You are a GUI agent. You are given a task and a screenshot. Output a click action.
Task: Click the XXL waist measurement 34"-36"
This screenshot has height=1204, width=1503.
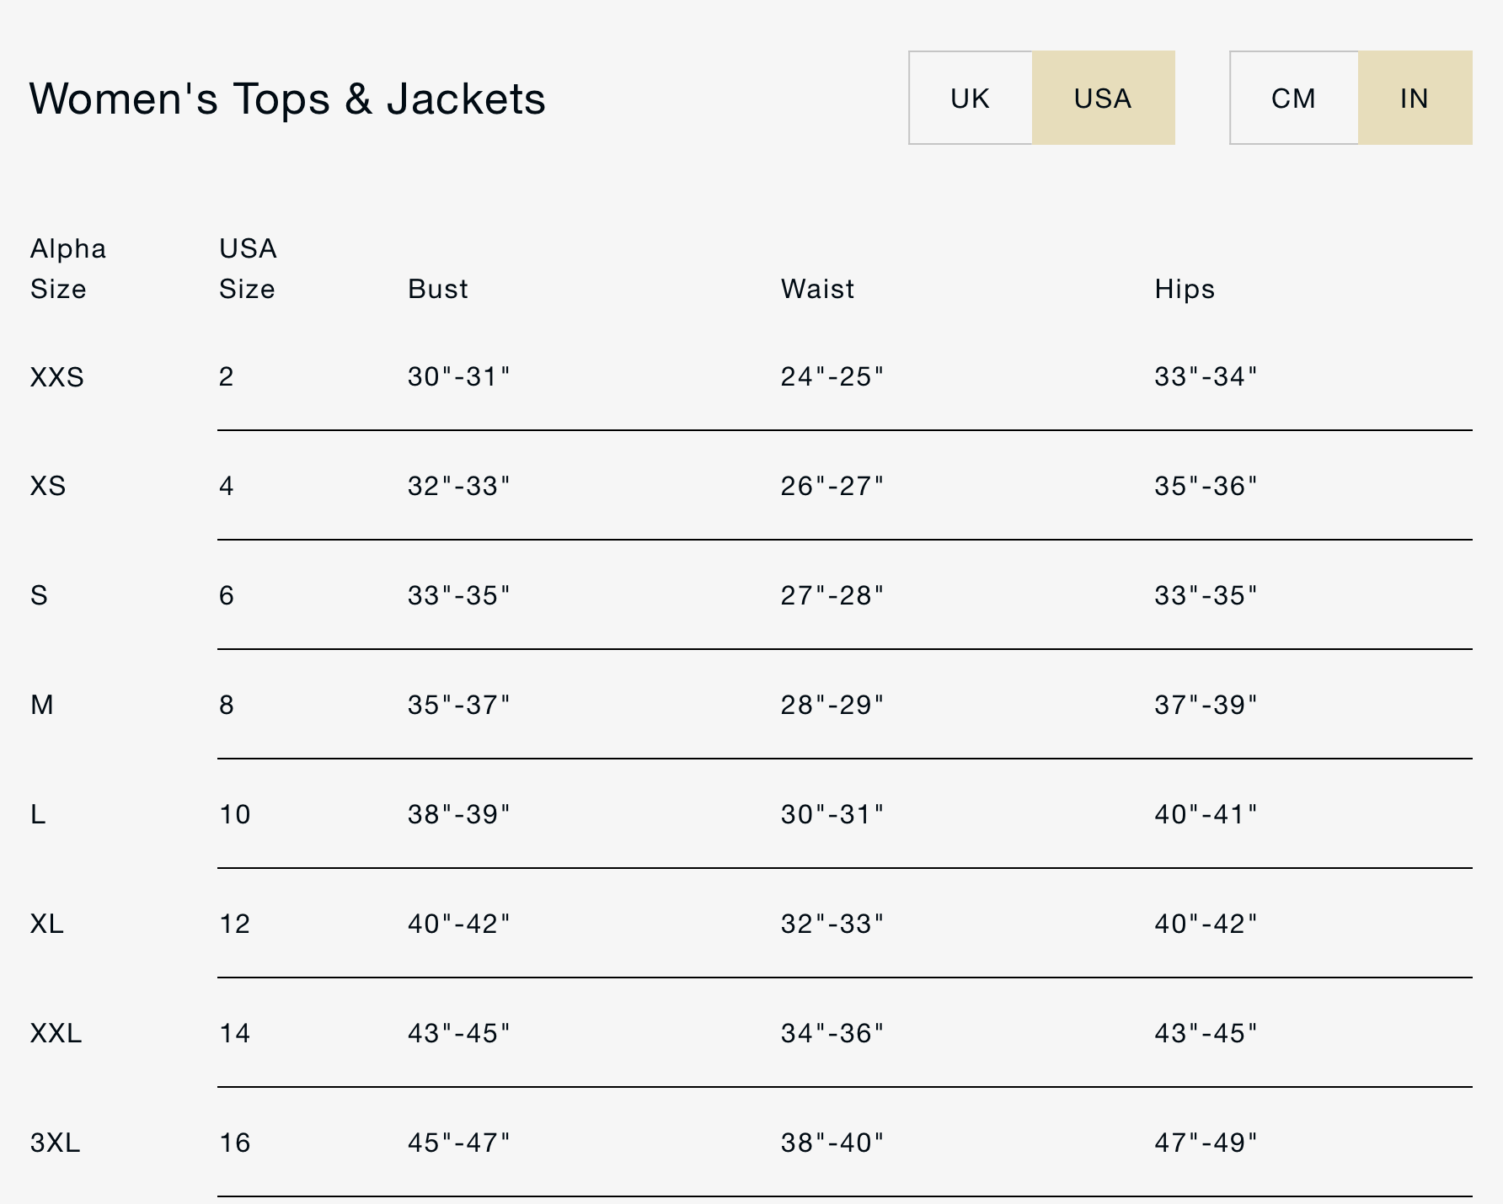(x=832, y=1033)
